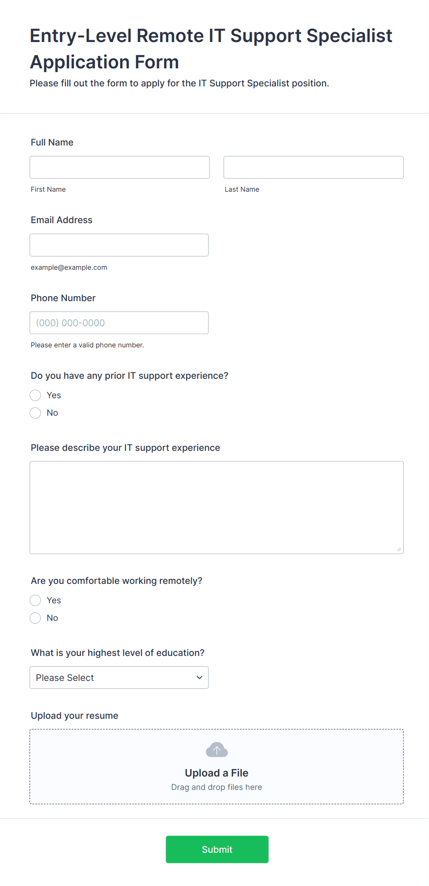Click the Phone Number field
This screenshot has height=886, width=429.
click(x=119, y=323)
